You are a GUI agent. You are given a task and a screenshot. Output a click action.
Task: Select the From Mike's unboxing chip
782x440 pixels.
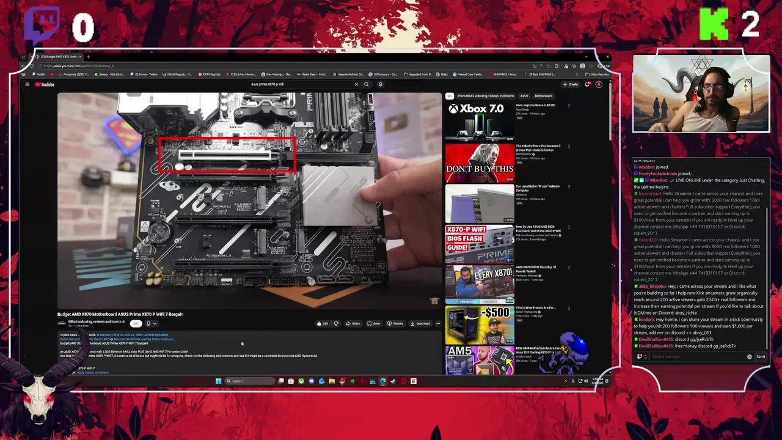[486, 96]
